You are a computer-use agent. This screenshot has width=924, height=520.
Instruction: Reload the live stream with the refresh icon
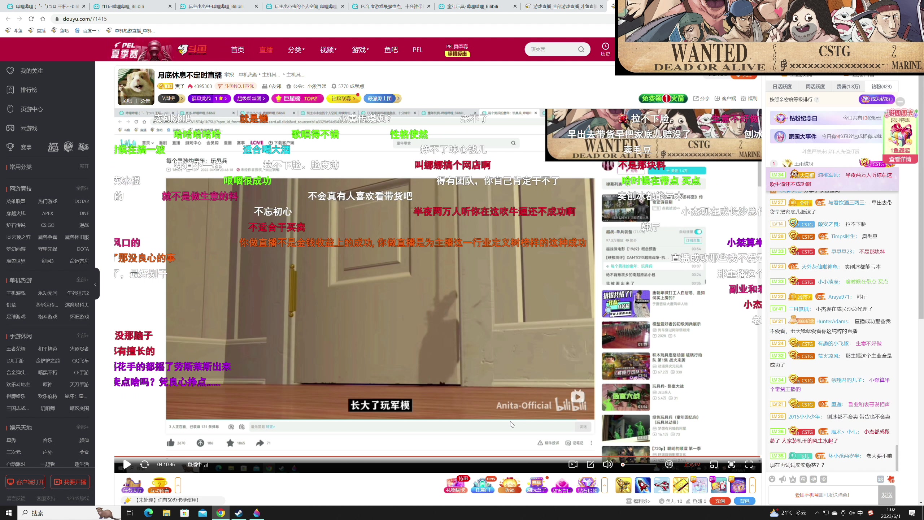click(x=144, y=464)
